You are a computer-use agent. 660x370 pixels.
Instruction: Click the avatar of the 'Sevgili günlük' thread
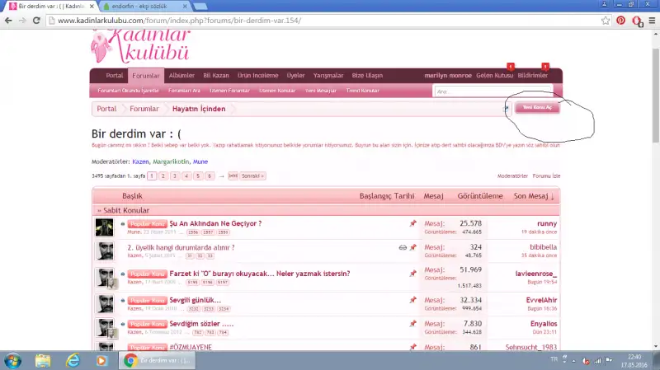click(x=104, y=303)
